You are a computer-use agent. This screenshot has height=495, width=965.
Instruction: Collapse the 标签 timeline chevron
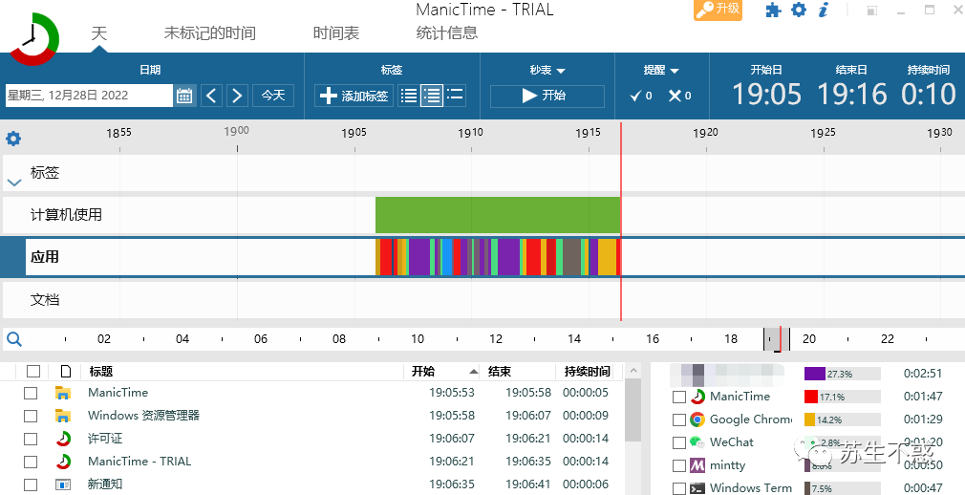[14, 183]
